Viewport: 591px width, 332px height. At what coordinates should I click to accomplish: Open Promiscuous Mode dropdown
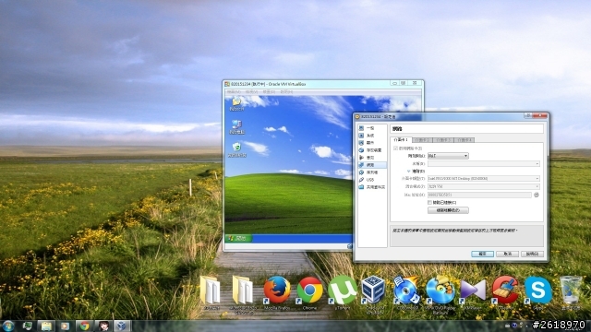484,186
